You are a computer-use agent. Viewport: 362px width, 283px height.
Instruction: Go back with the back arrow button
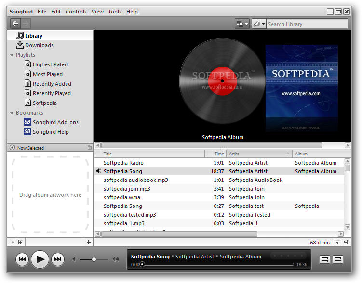point(15,24)
